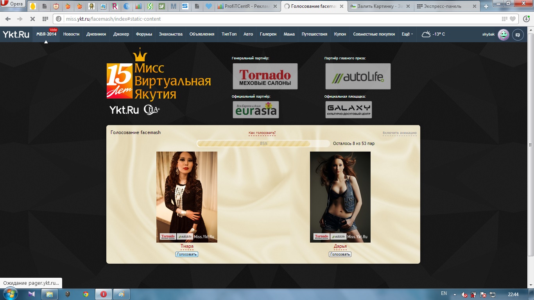Switch to the ProfiTCentR tab
The image size is (534, 300).
coord(247,6)
